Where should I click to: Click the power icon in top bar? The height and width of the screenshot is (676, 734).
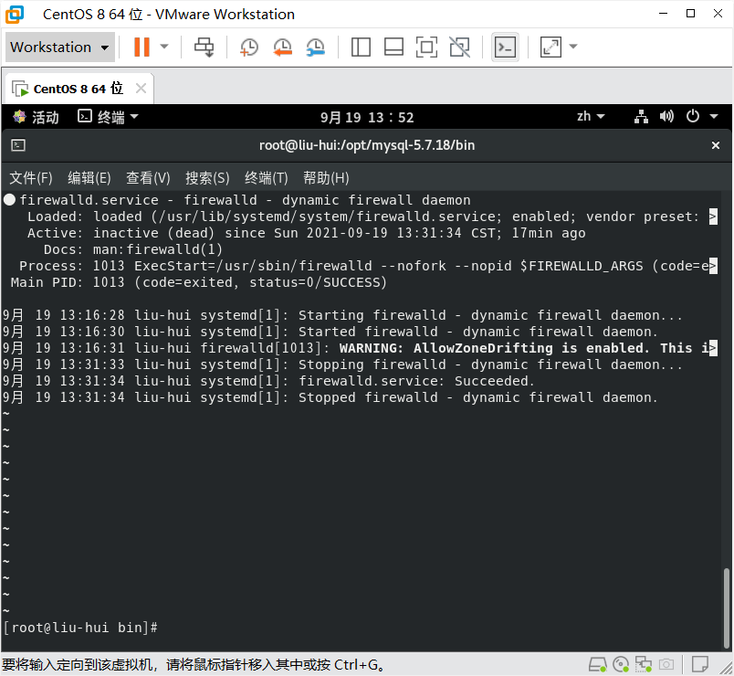(693, 116)
